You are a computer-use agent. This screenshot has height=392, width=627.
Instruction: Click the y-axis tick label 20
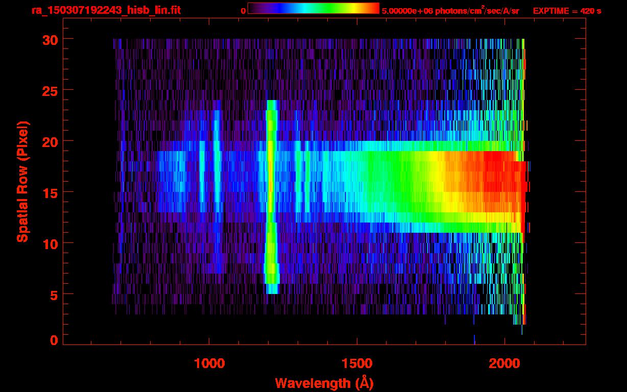[x=49, y=141]
